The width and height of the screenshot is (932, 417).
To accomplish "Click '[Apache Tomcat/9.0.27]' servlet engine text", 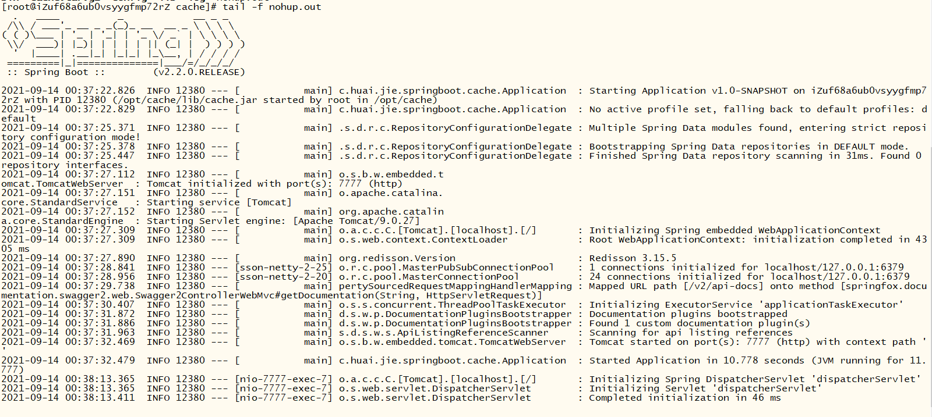I will coord(356,221).
